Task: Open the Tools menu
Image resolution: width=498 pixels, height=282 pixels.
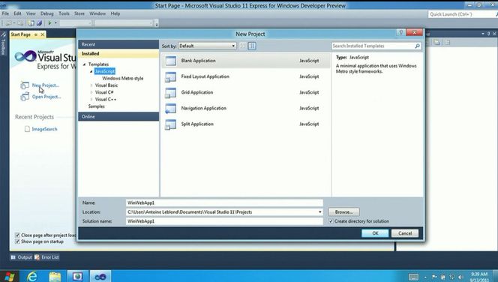Action: point(64,13)
